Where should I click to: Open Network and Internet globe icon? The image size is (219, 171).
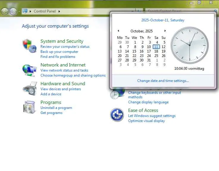tap(29, 71)
